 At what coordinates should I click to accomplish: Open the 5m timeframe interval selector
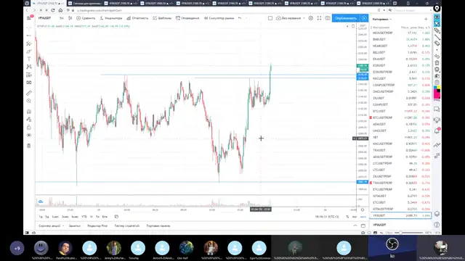click(61, 18)
